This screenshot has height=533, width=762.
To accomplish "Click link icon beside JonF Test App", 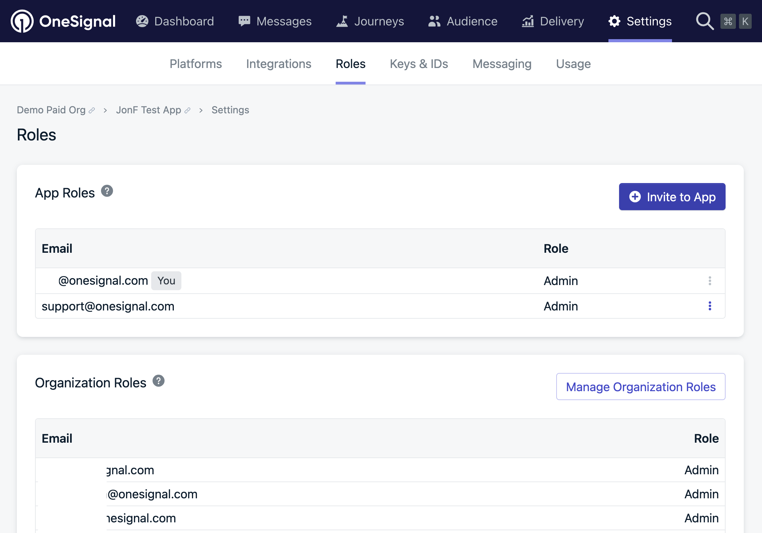I will [187, 111].
